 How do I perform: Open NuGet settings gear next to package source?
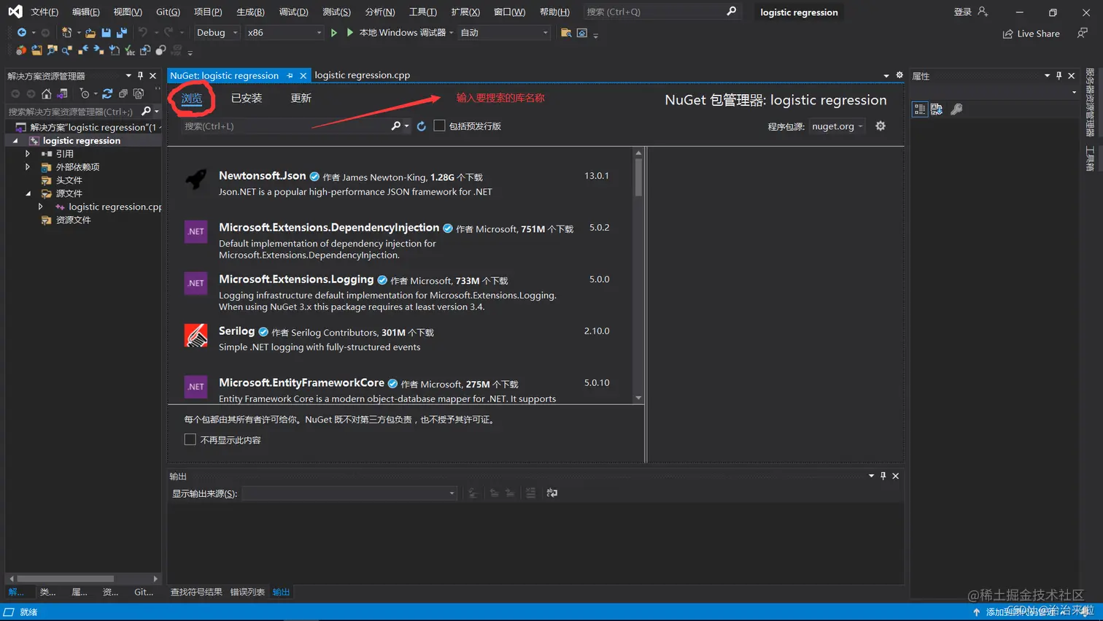tap(881, 126)
